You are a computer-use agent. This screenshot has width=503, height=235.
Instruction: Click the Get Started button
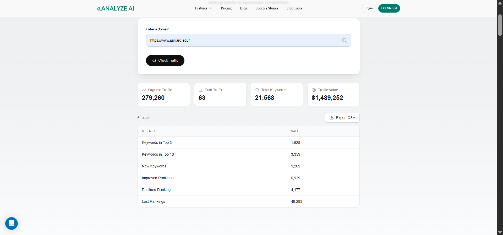pos(389,8)
